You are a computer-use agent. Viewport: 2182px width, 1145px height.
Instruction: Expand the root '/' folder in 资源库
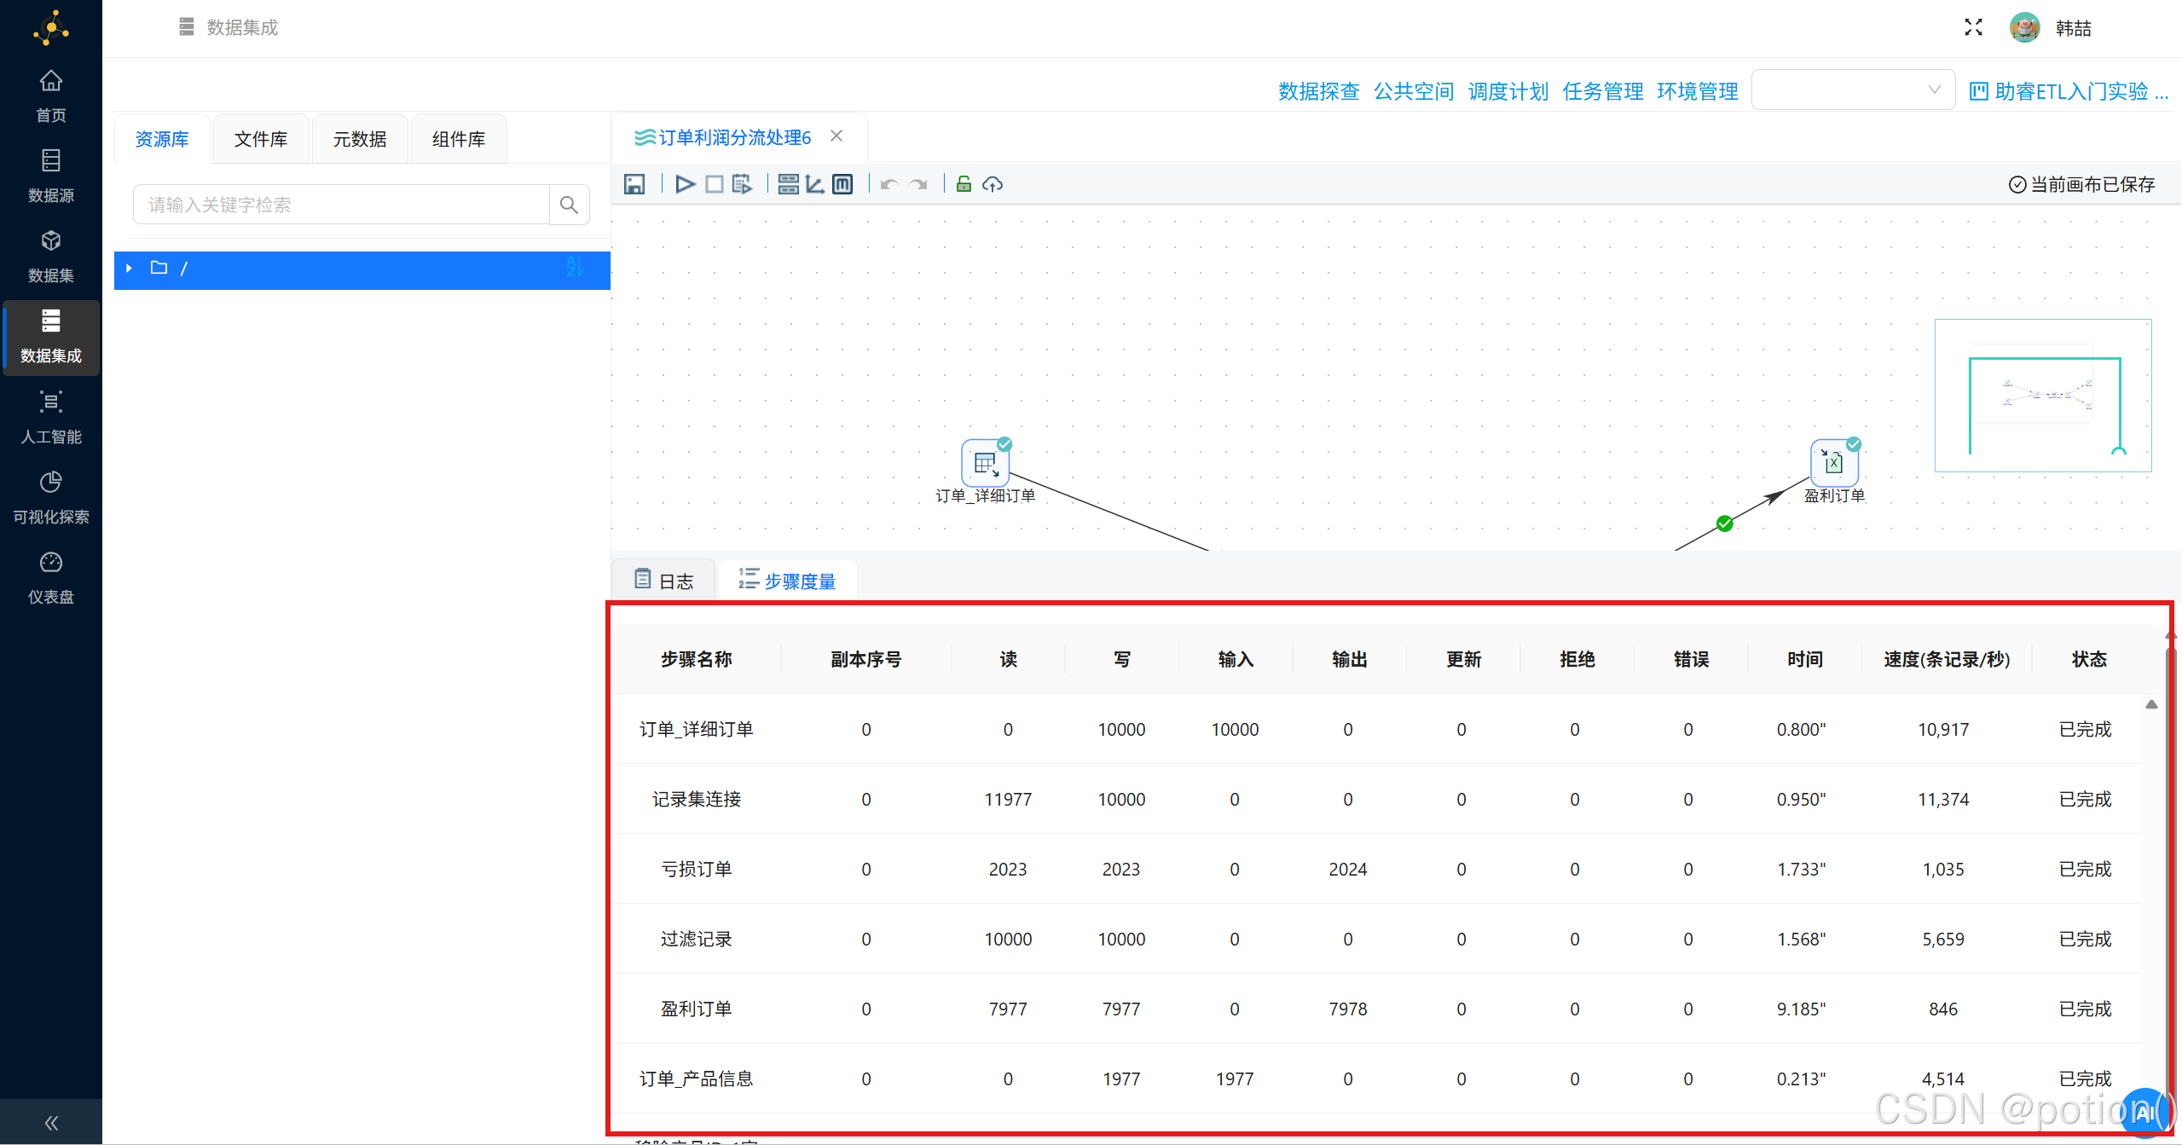(128, 269)
